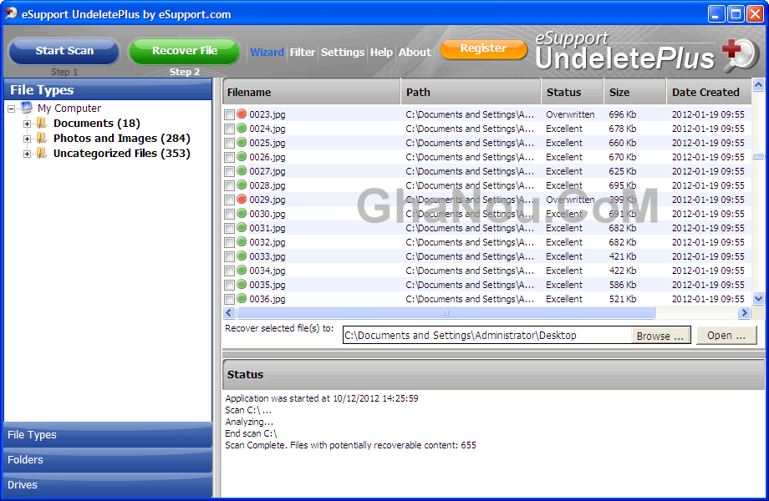Click the green status dot for 0024.jpg
769x501 pixels.
[242, 129]
